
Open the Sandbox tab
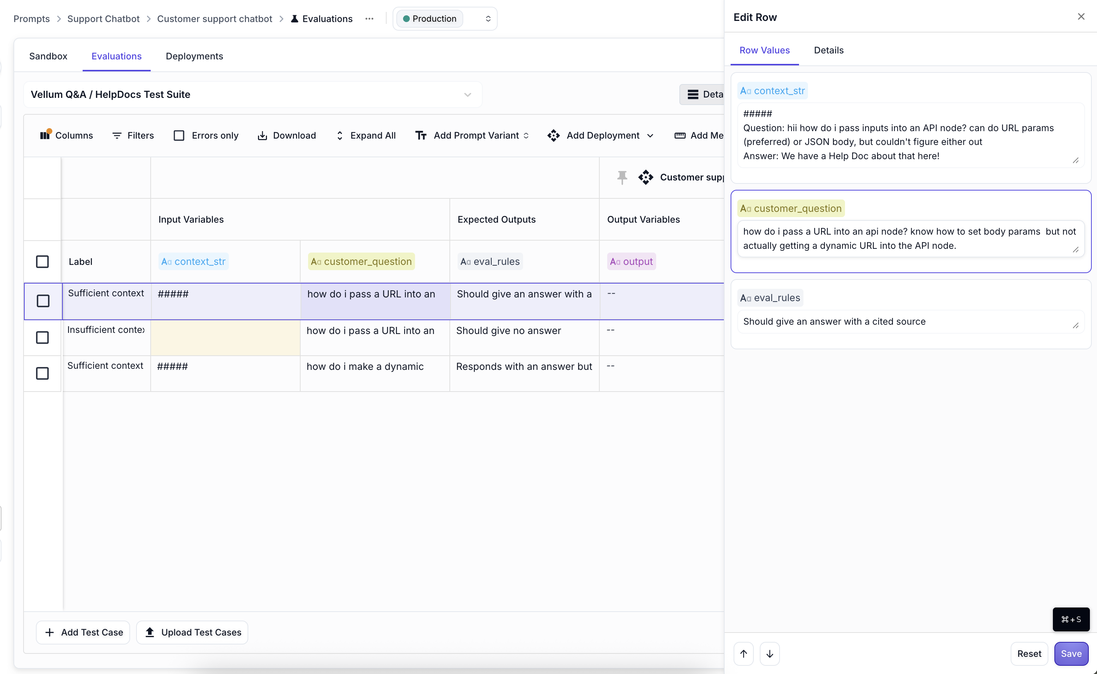tap(48, 56)
